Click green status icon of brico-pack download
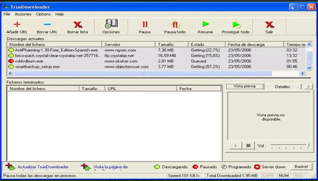 pos(11,55)
